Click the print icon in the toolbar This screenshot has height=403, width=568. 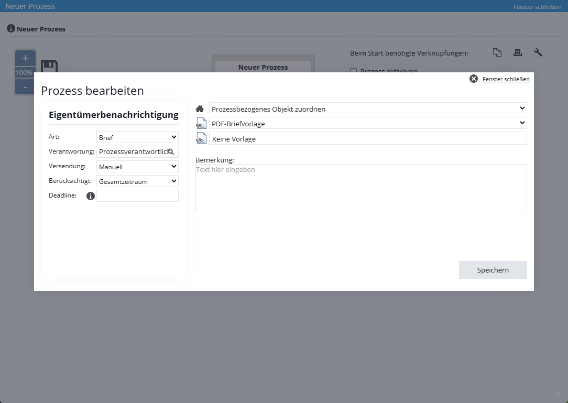click(518, 52)
